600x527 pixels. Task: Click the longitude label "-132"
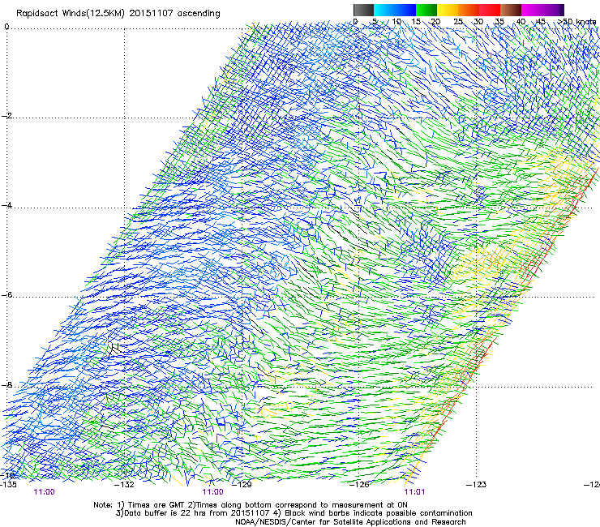pyautogui.click(x=125, y=485)
